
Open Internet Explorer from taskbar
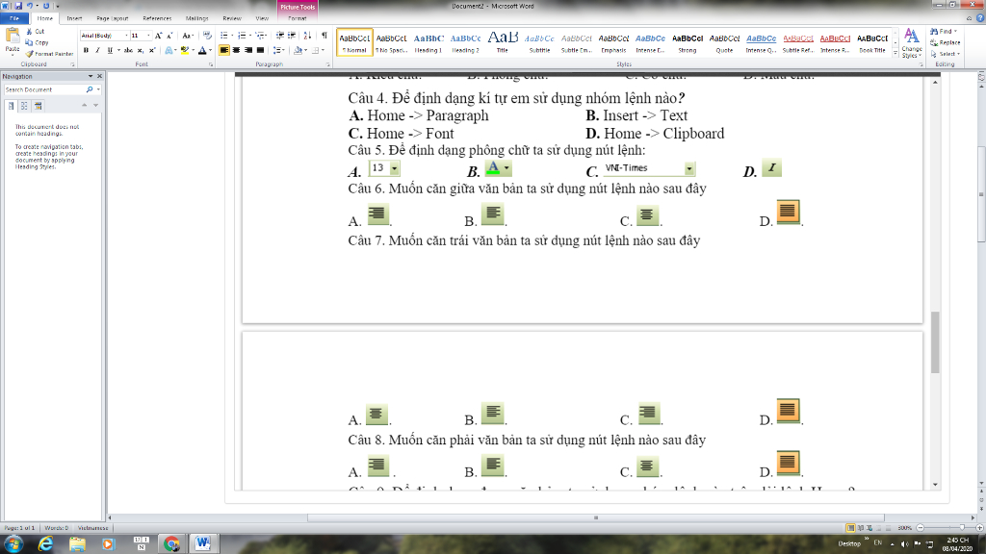tap(46, 544)
